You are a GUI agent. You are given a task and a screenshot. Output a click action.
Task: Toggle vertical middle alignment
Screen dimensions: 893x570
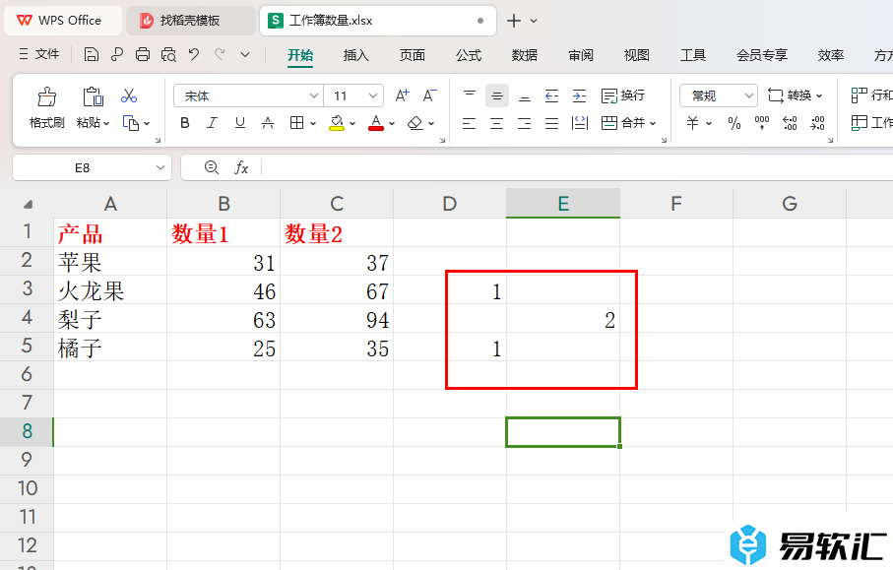(497, 95)
